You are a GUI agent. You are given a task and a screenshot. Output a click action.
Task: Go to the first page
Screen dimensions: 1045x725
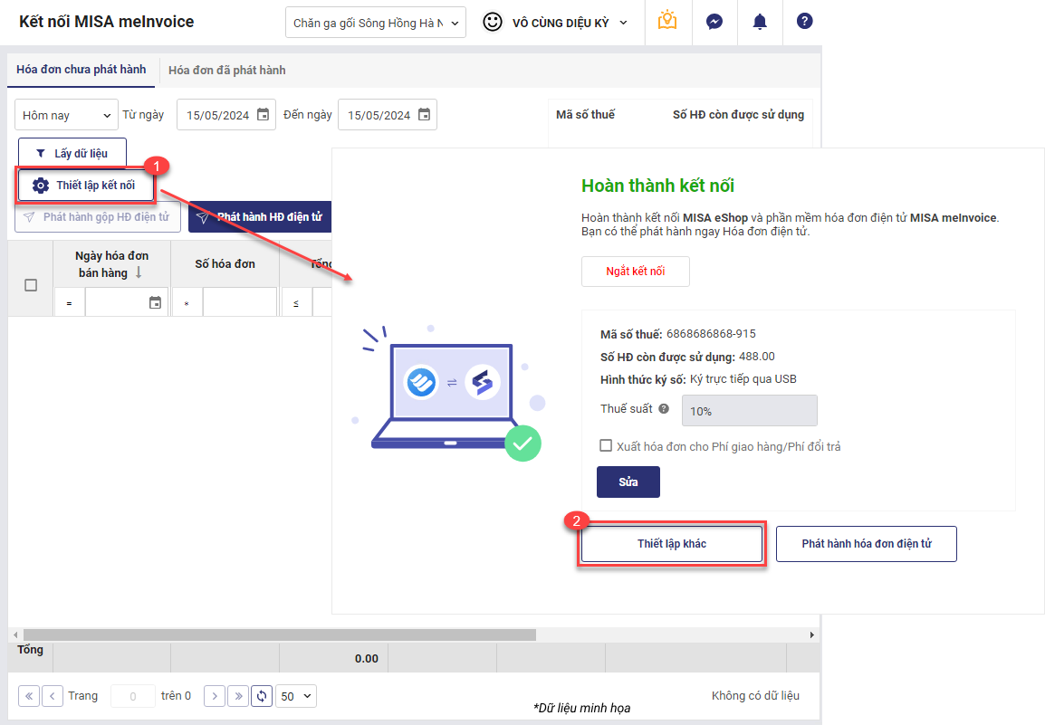[x=29, y=696]
